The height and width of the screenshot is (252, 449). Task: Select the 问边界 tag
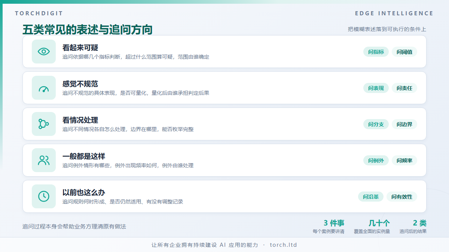tap(404, 124)
